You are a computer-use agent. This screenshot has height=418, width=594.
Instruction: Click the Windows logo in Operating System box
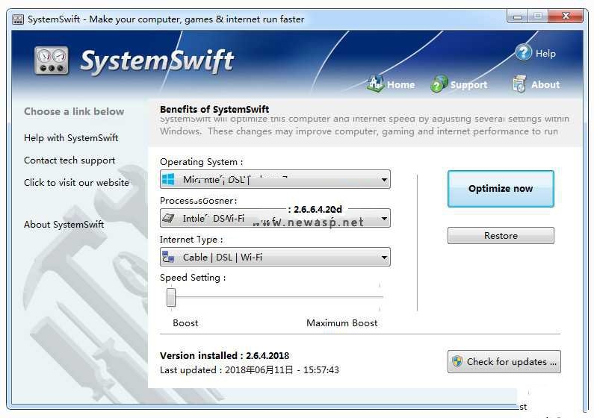click(x=168, y=179)
